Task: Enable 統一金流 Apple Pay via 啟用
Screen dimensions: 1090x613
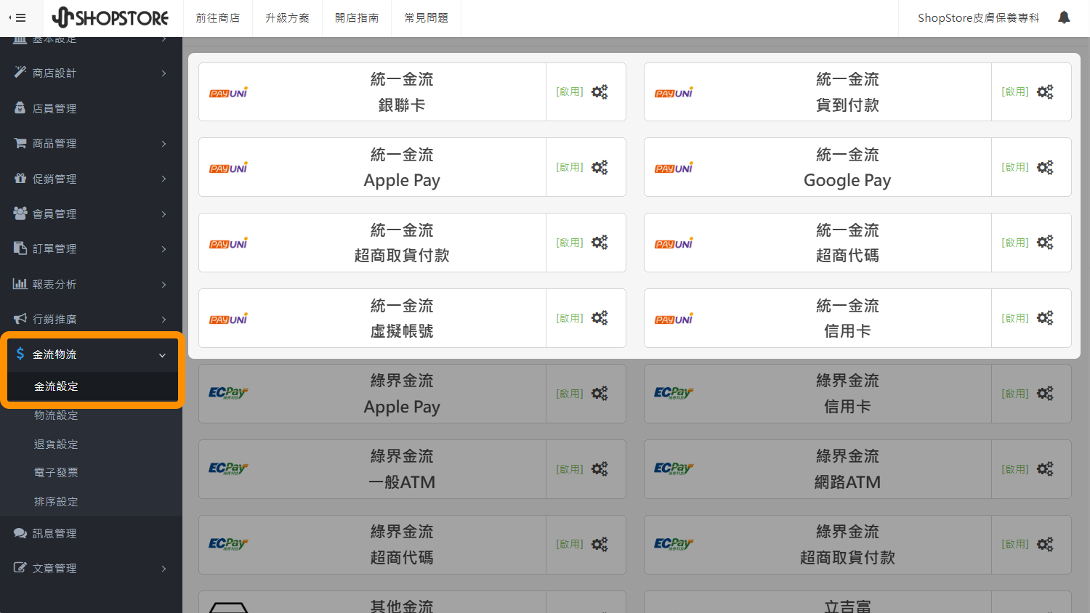Action: [570, 167]
